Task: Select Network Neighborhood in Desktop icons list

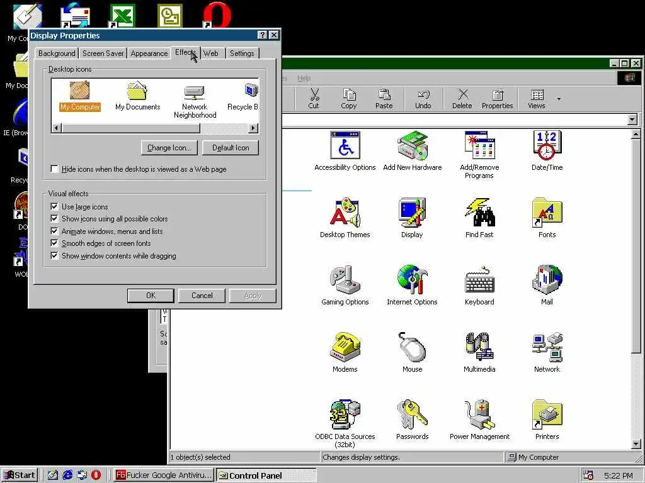Action: [x=195, y=101]
